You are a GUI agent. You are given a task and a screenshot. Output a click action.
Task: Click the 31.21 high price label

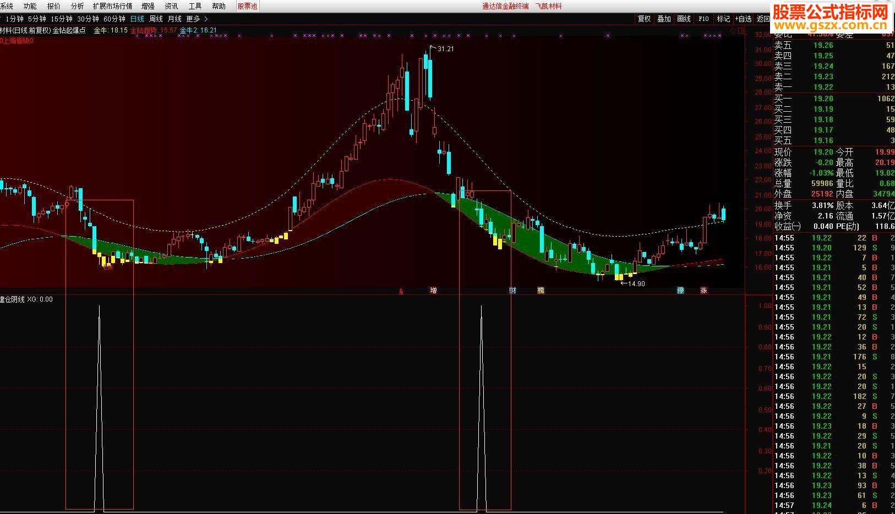click(445, 49)
